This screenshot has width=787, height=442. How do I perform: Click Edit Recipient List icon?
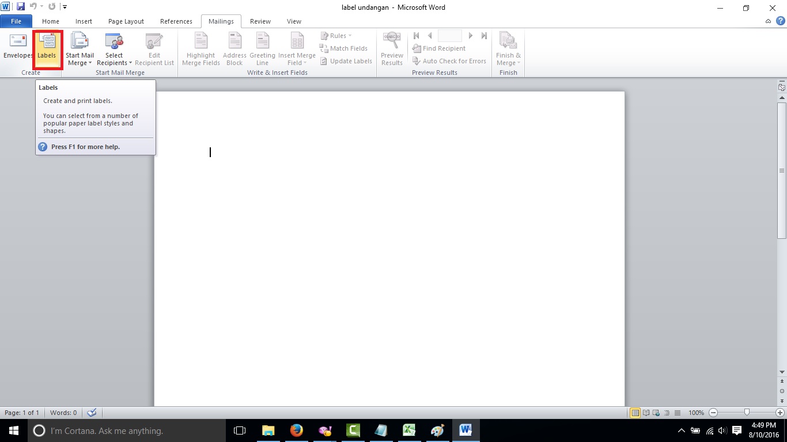click(x=154, y=49)
